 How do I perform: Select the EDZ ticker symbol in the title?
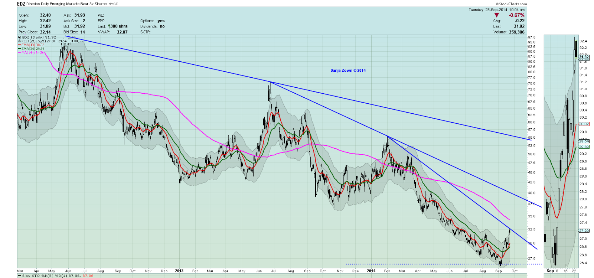(21, 4)
